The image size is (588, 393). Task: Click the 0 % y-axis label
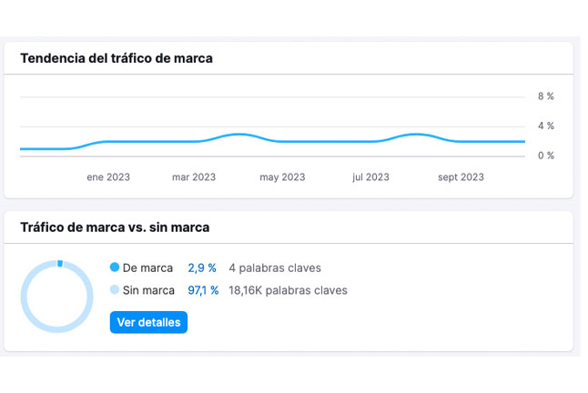pyautogui.click(x=545, y=156)
